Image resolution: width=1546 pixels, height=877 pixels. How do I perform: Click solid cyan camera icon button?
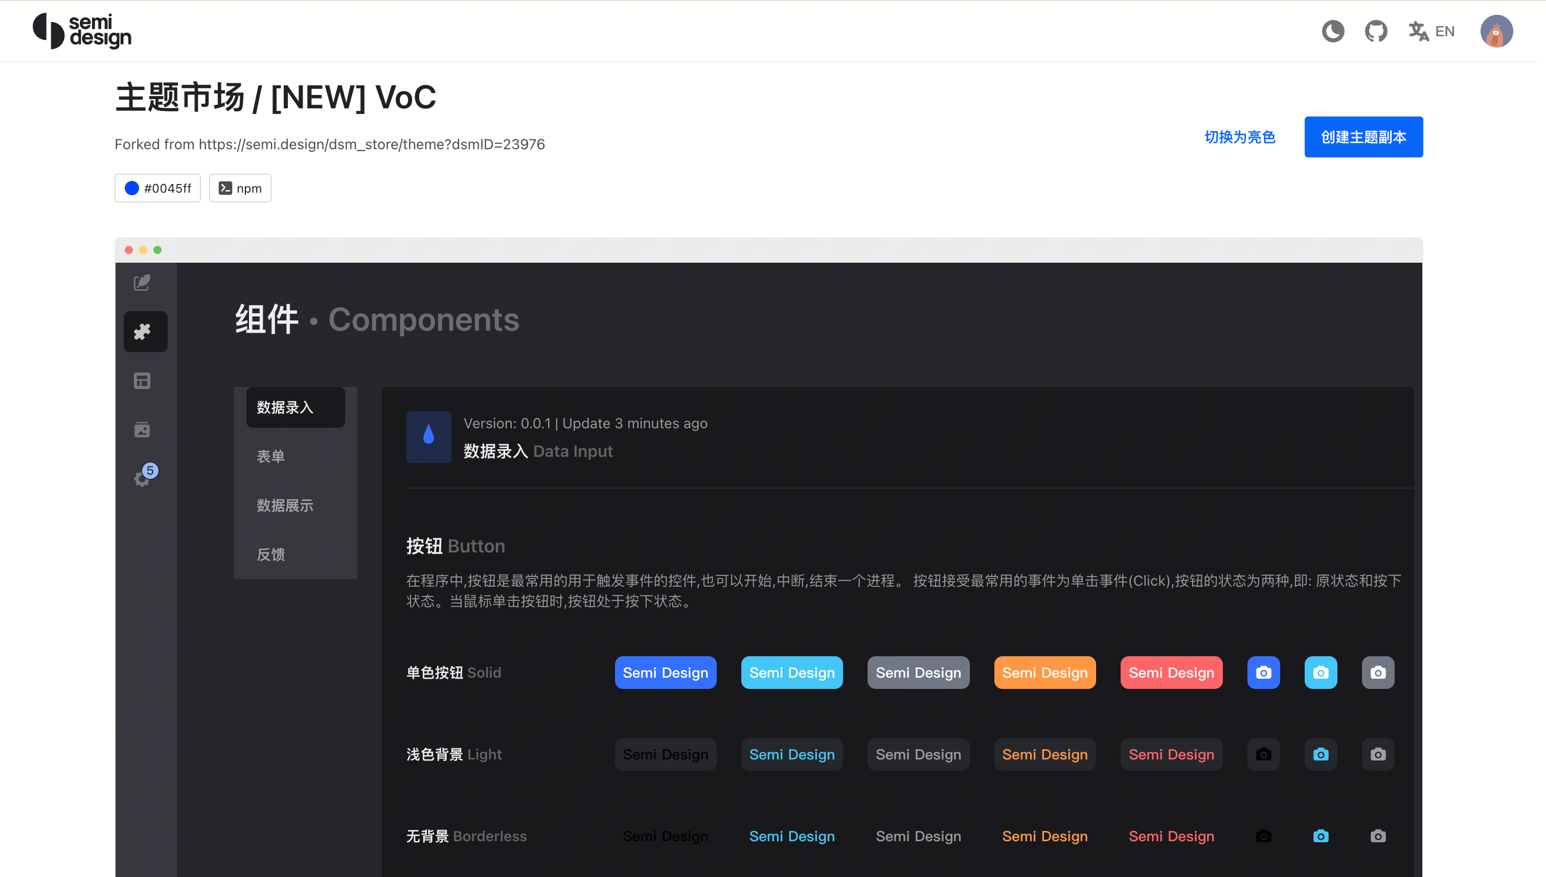click(1321, 672)
